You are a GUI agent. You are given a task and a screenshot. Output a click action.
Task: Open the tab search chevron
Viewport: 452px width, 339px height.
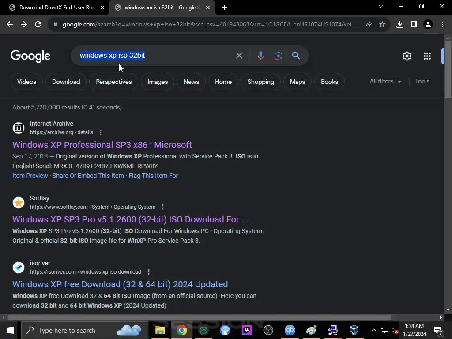pos(381,6)
